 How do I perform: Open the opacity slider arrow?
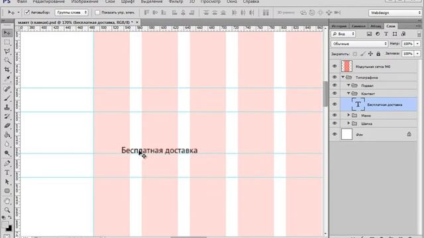click(418, 44)
